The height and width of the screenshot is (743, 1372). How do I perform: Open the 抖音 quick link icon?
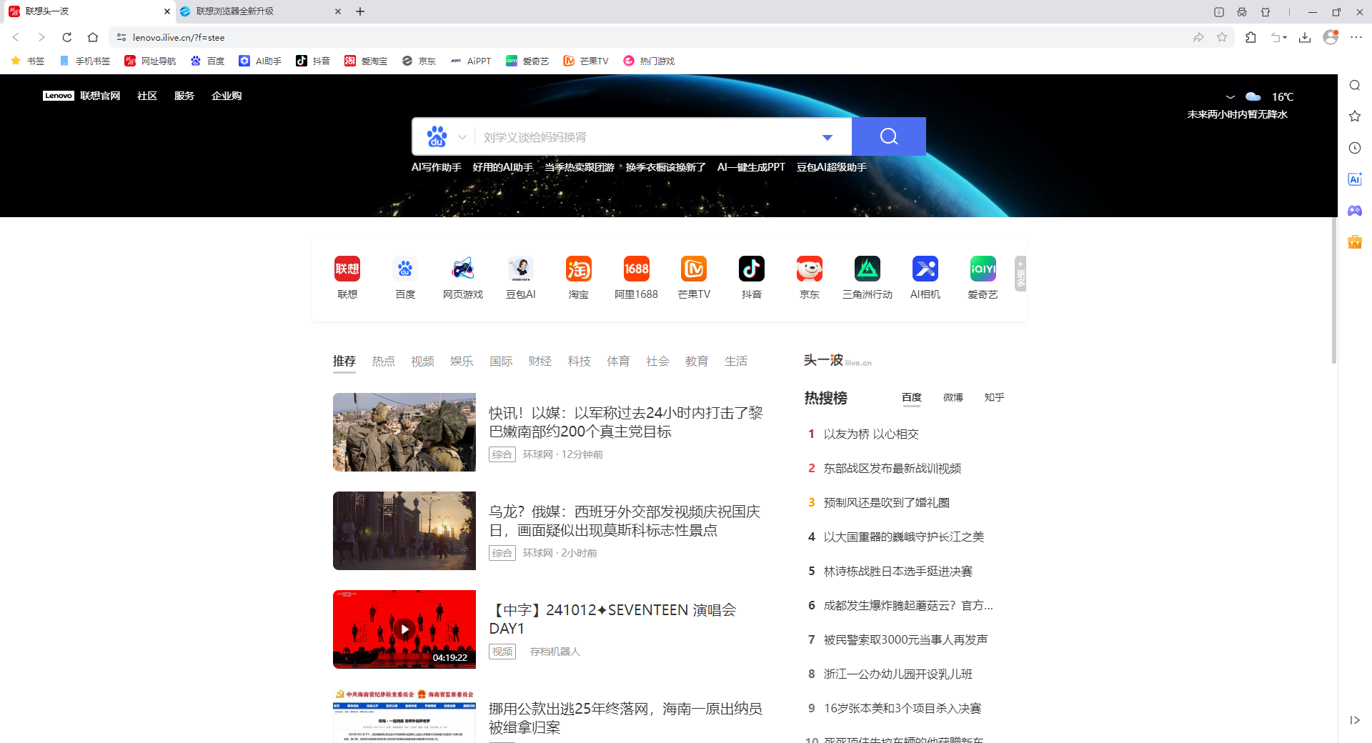(x=752, y=269)
